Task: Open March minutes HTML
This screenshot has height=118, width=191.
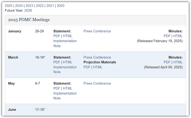Action: (178, 62)
